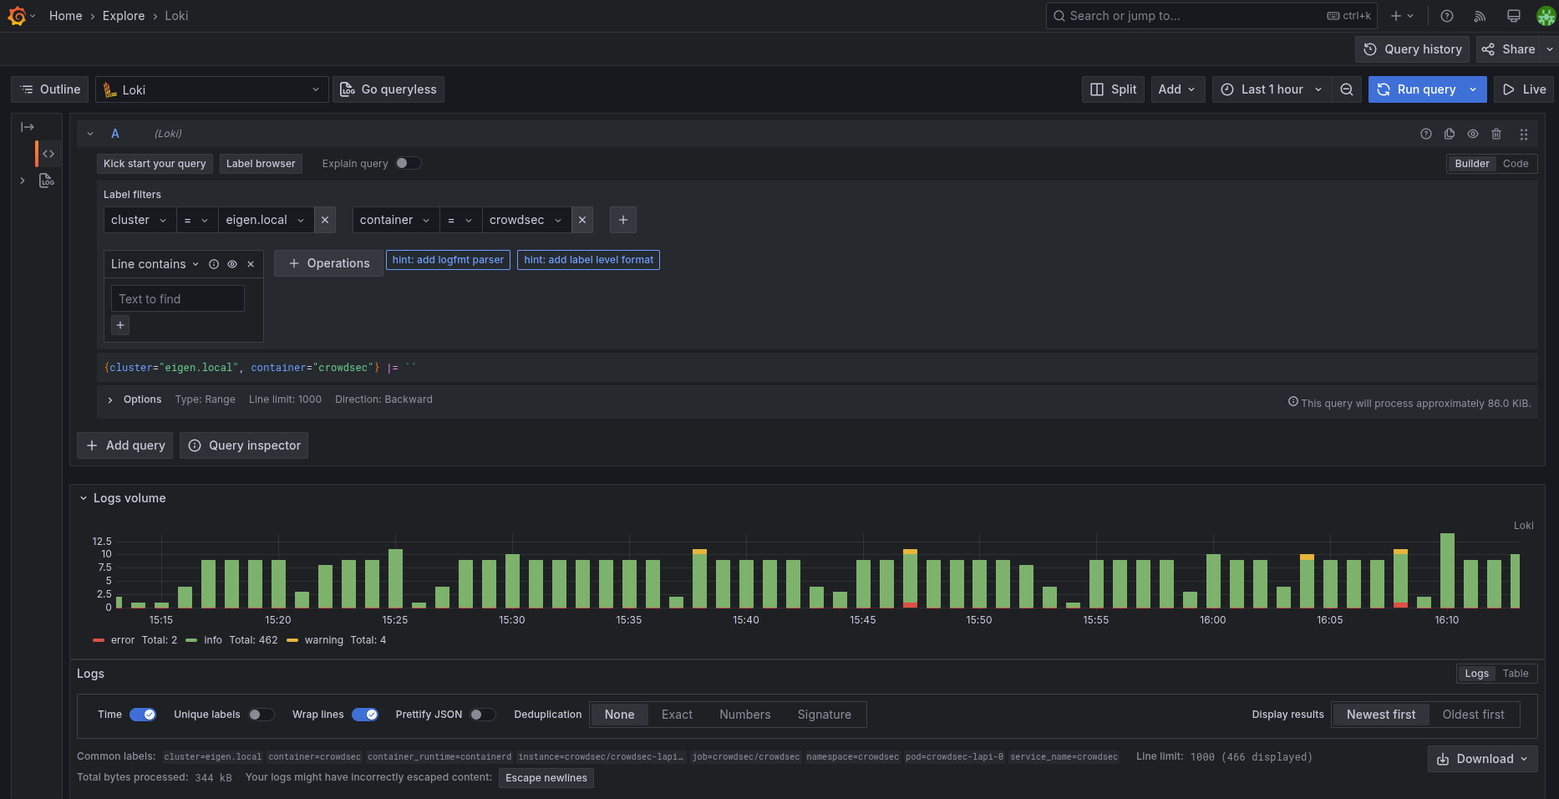This screenshot has height=799, width=1559.
Task: Show query A help icon
Action: pyautogui.click(x=1426, y=134)
